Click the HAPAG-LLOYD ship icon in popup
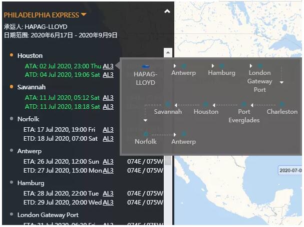 (145, 66)
